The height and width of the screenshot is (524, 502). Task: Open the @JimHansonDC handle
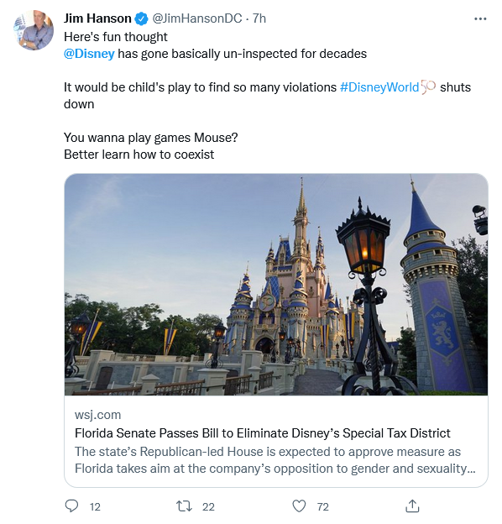[197, 18]
